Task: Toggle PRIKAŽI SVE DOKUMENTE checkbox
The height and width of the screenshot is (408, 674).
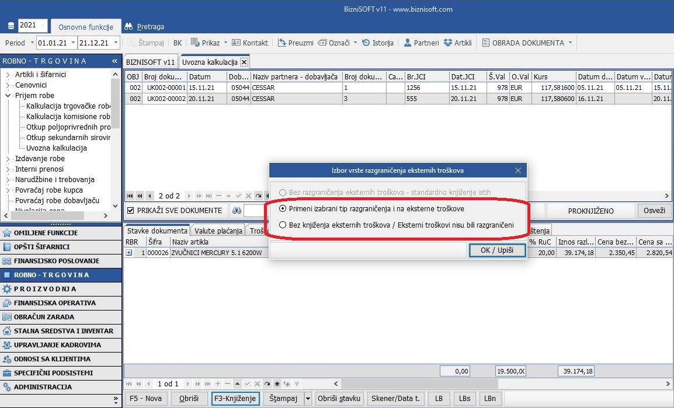Action: [131, 211]
